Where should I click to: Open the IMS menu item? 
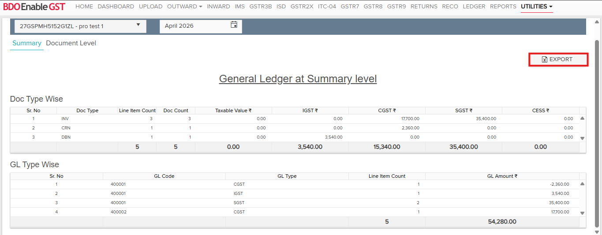pyautogui.click(x=240, y=7)
